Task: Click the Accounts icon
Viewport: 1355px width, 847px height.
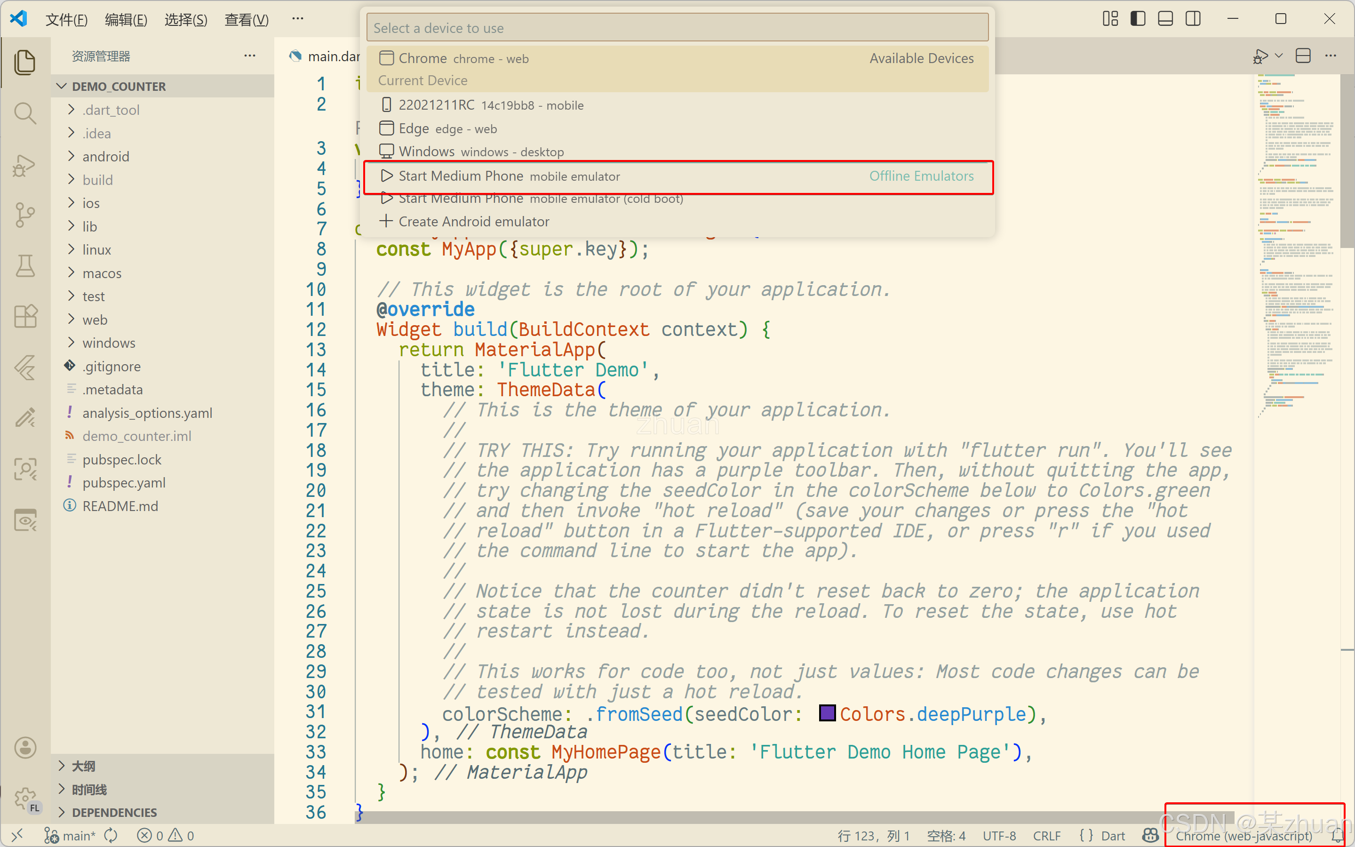Action: pyautogui.click(x=24, y=748)
